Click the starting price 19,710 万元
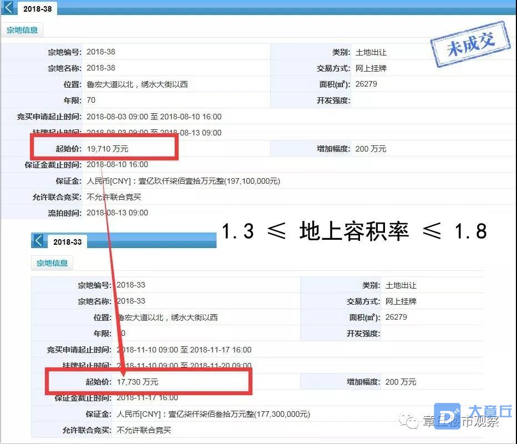517x444 pixels. (108, 149)
